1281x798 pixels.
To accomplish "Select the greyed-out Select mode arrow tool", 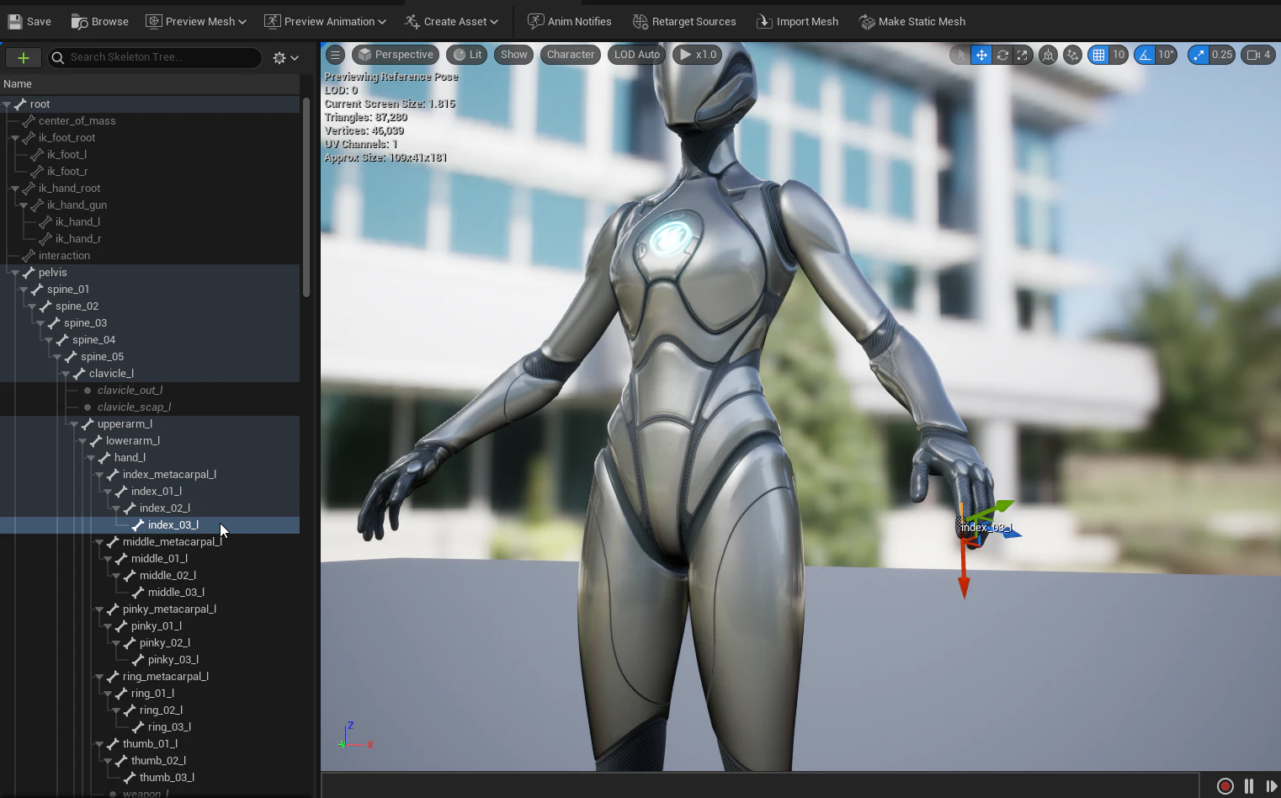I will [x=960, y=55].
